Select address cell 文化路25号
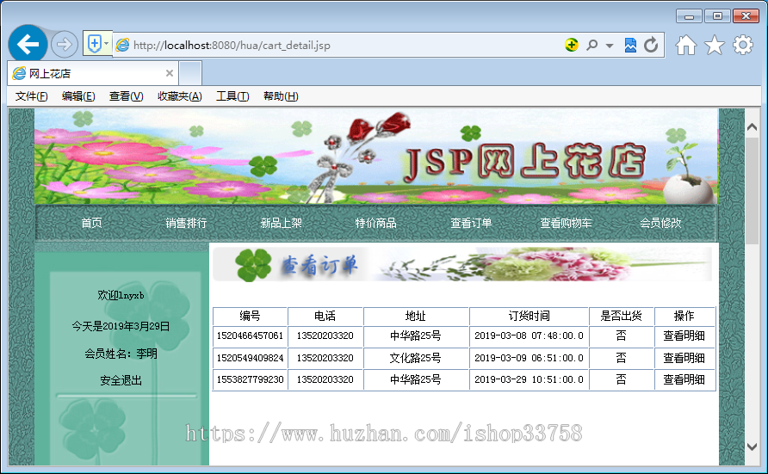Screen dimensions: 768x474 click(415, 358)
